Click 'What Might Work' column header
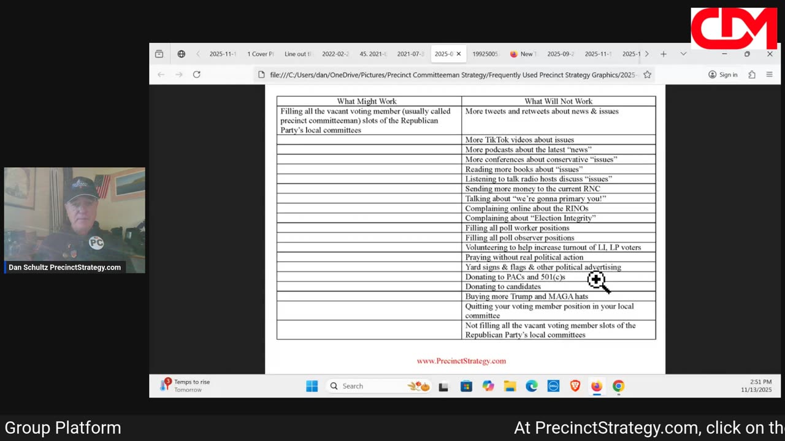 [367, 101]
